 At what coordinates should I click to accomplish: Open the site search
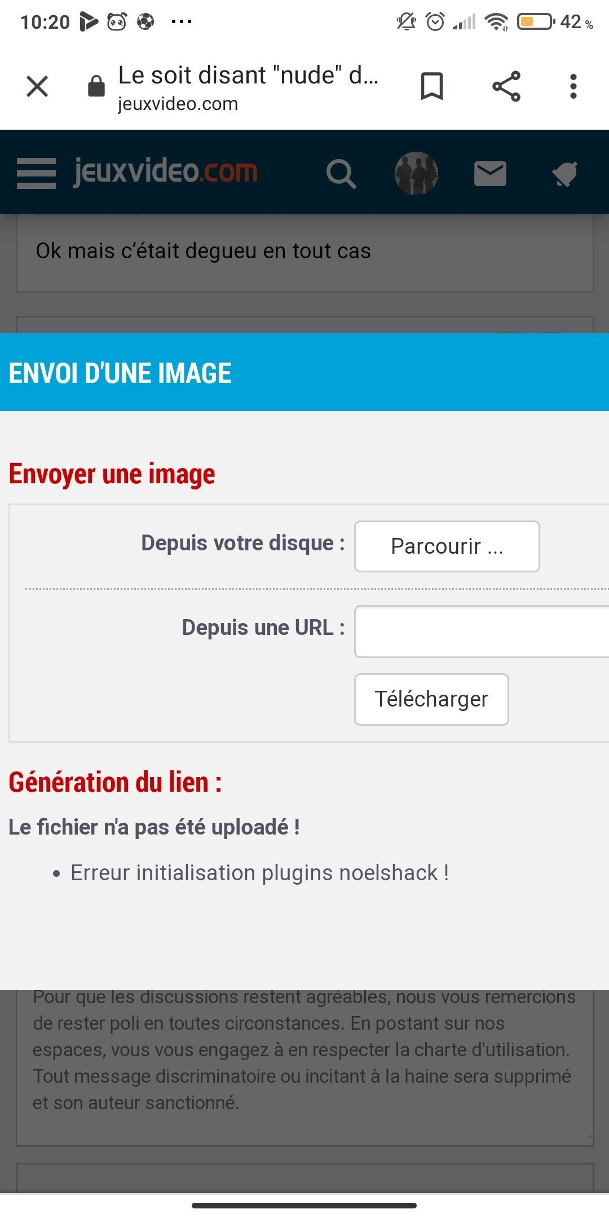click(x=341, y=173)
